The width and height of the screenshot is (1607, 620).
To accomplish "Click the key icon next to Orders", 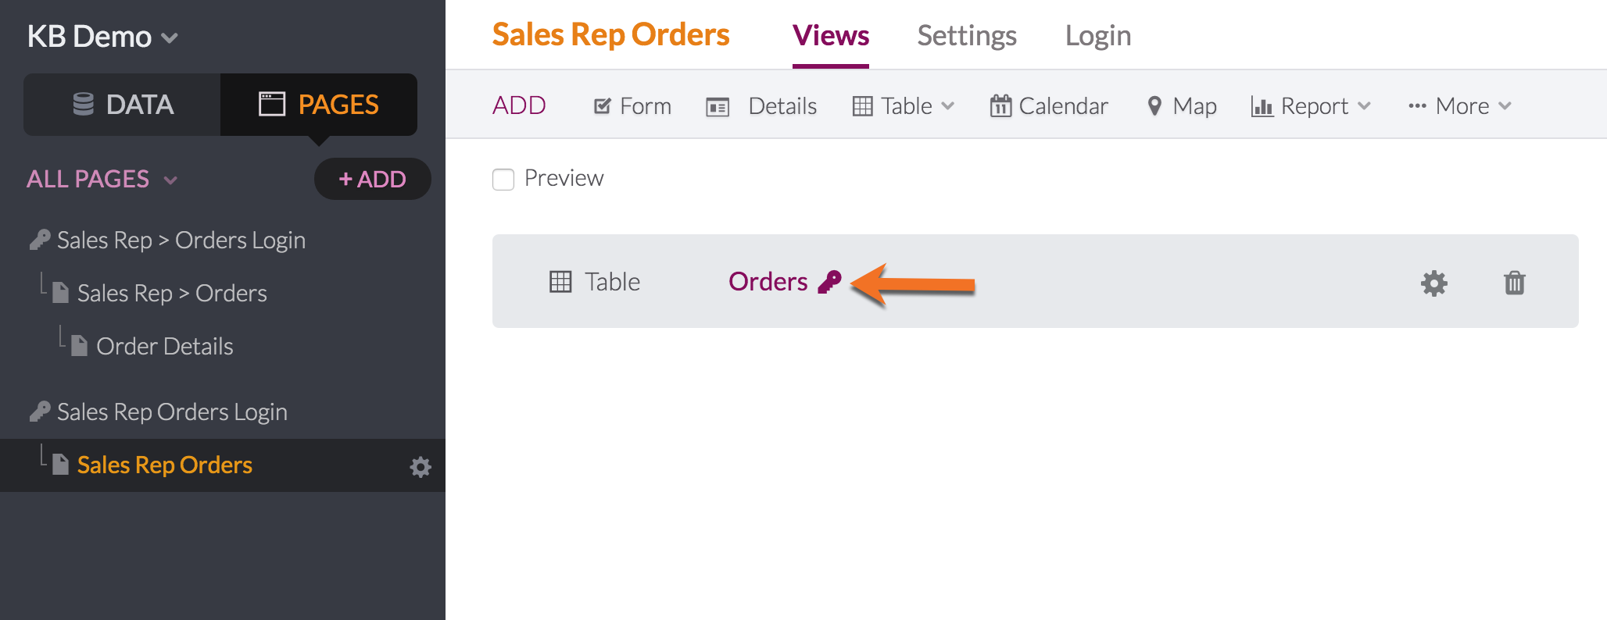I will coord(829,282).
